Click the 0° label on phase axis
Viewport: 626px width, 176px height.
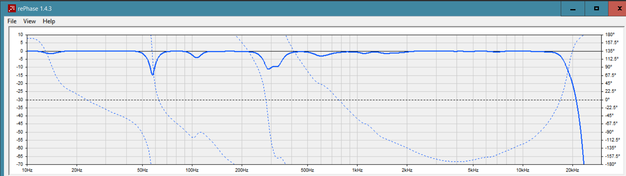tap(607, 100)
